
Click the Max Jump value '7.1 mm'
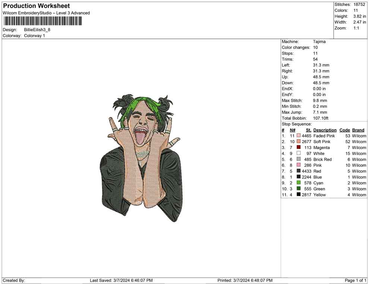pyautogui.click(x=320, y=112)
